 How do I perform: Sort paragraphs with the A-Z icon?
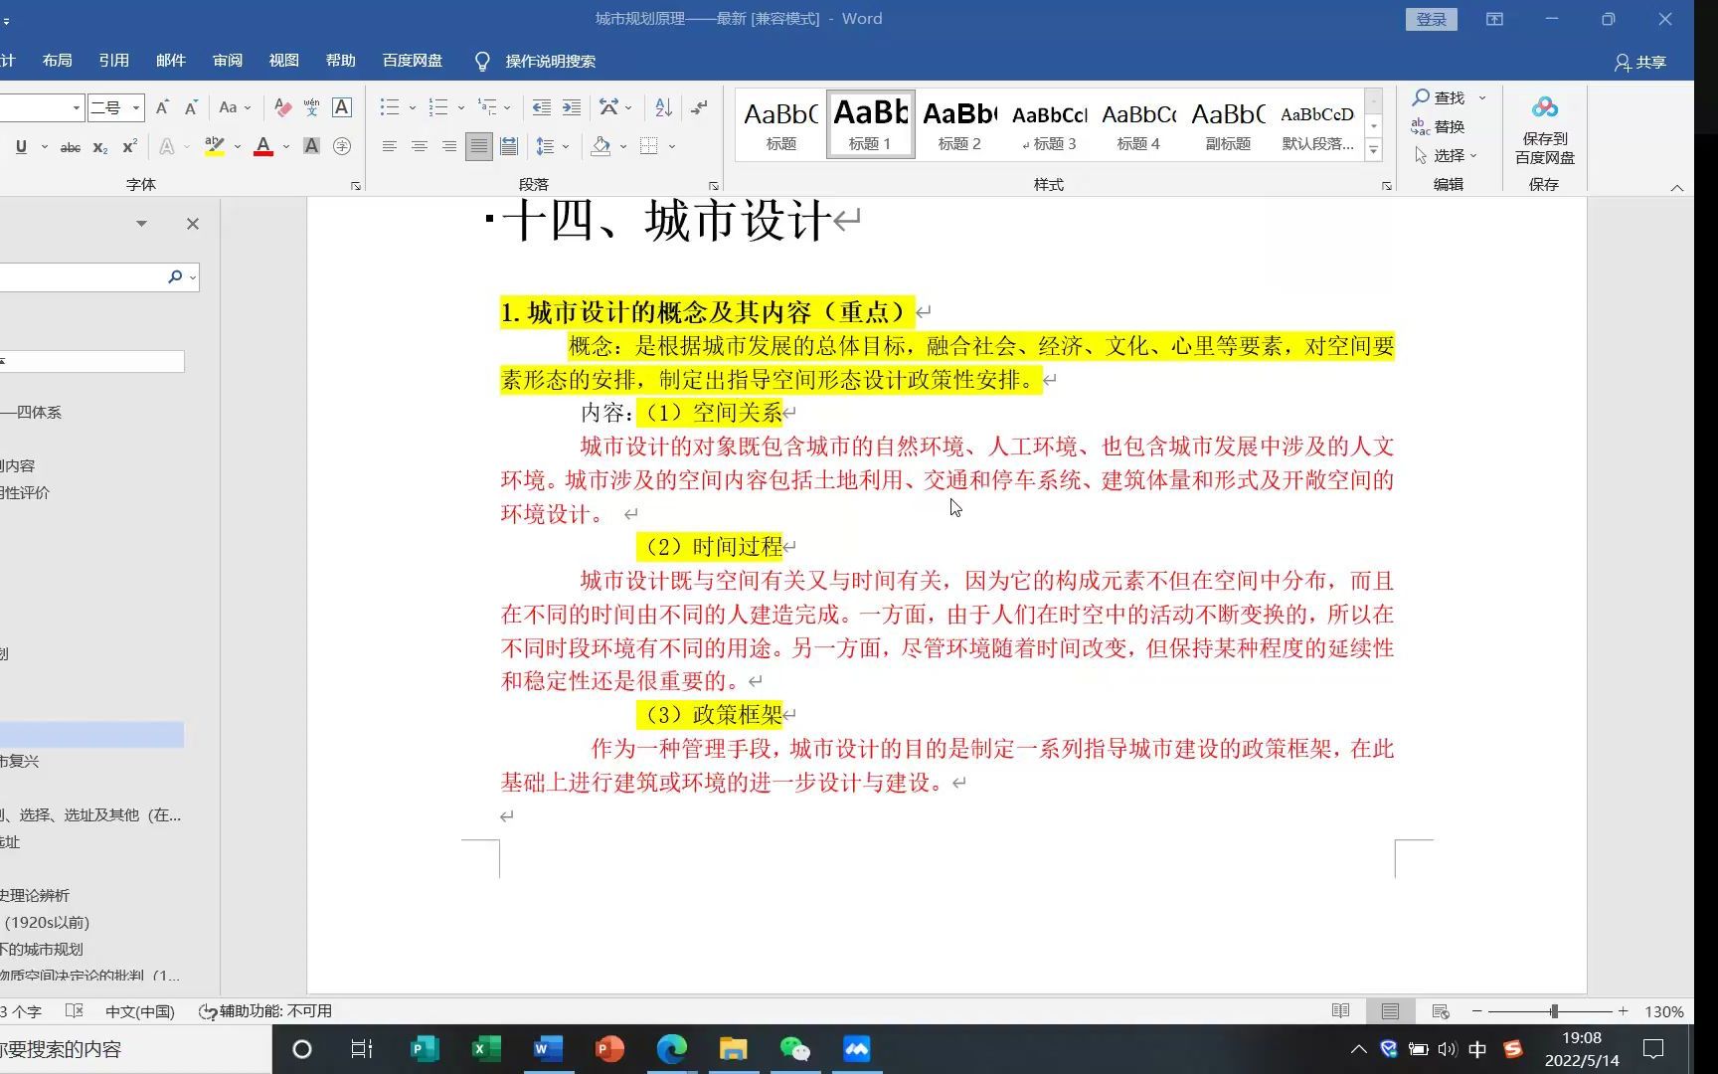664,107
